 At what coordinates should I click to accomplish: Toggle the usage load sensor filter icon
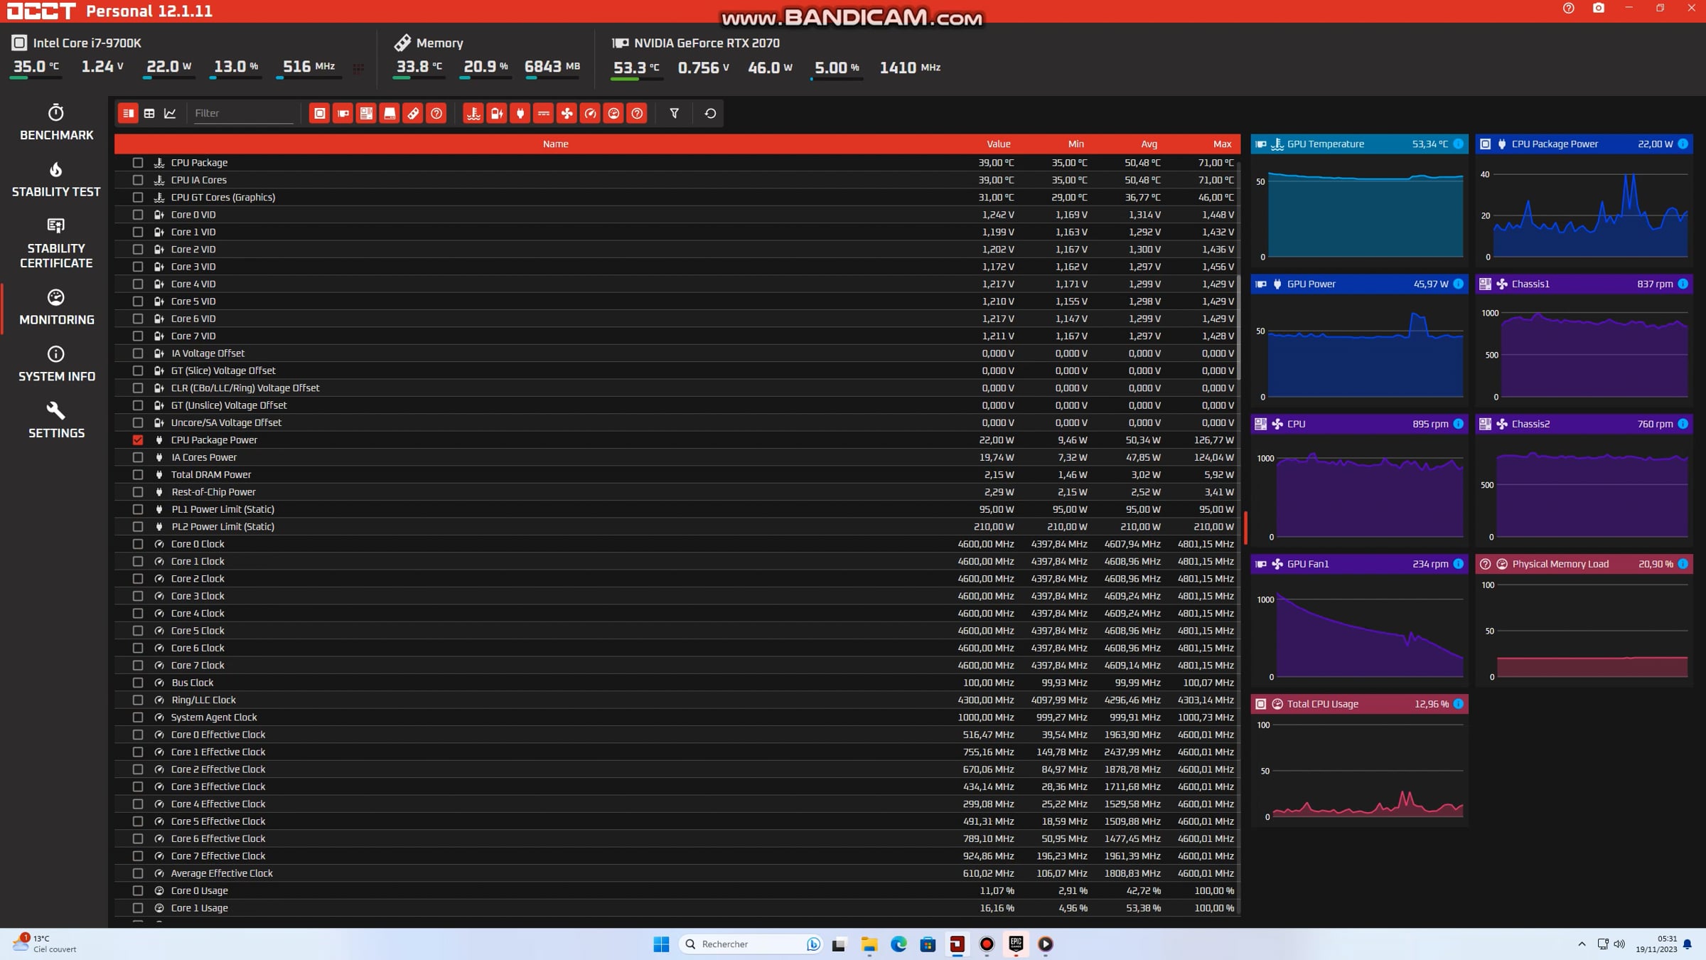tap(613, 113)
